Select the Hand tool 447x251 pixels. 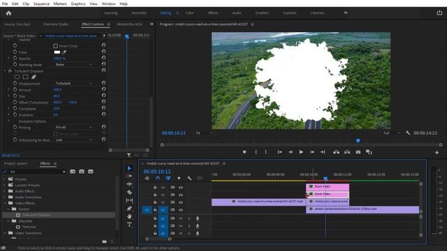click(129, 217)
